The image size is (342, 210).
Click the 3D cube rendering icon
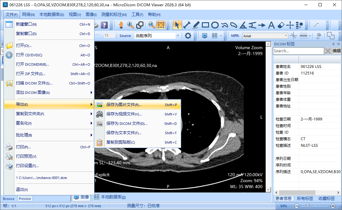pos(319,36)
